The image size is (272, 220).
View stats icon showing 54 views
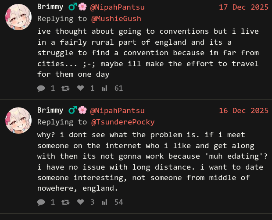[104, 202]
